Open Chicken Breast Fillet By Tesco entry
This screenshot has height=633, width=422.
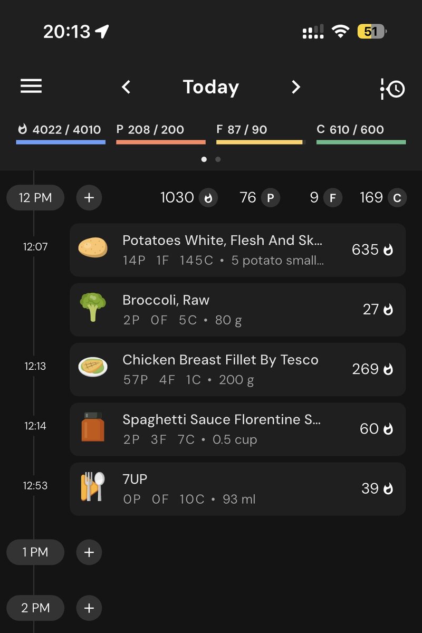pyautogui.click(x=237, y=369)
